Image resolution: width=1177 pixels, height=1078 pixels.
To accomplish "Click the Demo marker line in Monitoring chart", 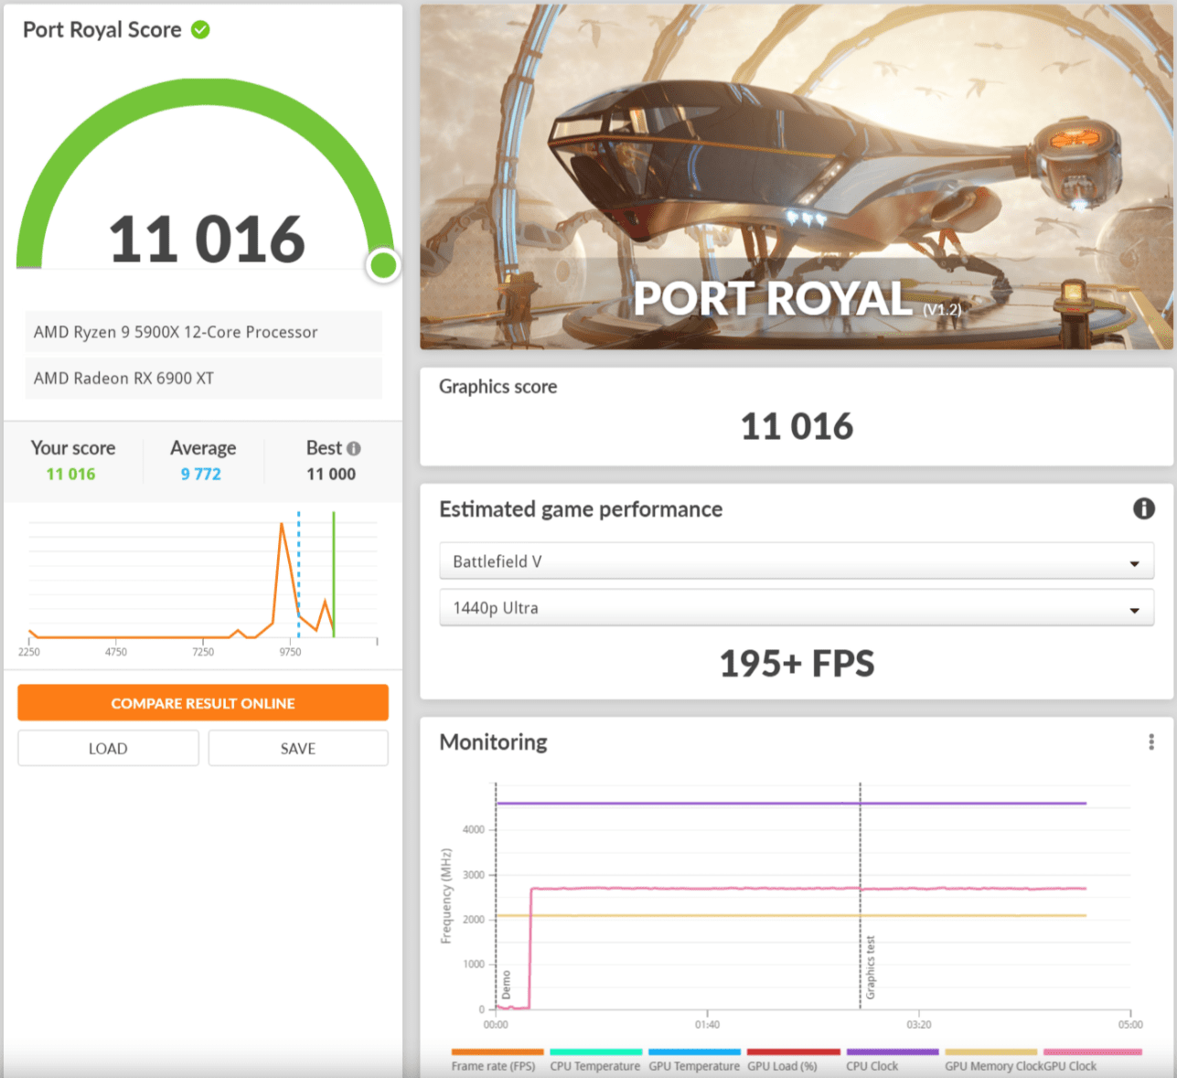I will tap(496, 896).
